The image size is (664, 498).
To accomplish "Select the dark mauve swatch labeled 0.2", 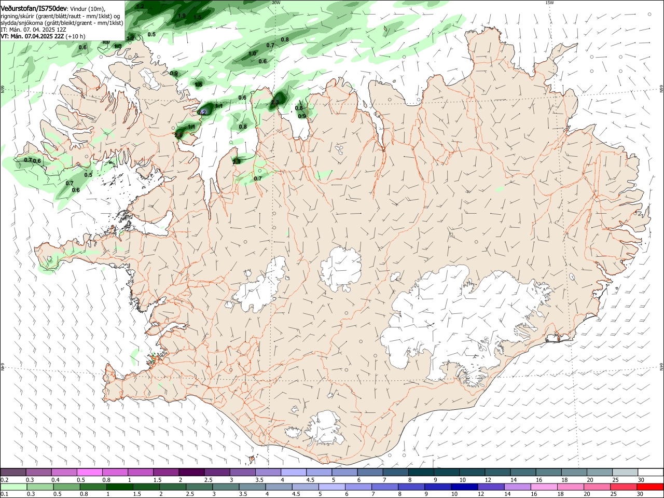I will pos(13,472).
